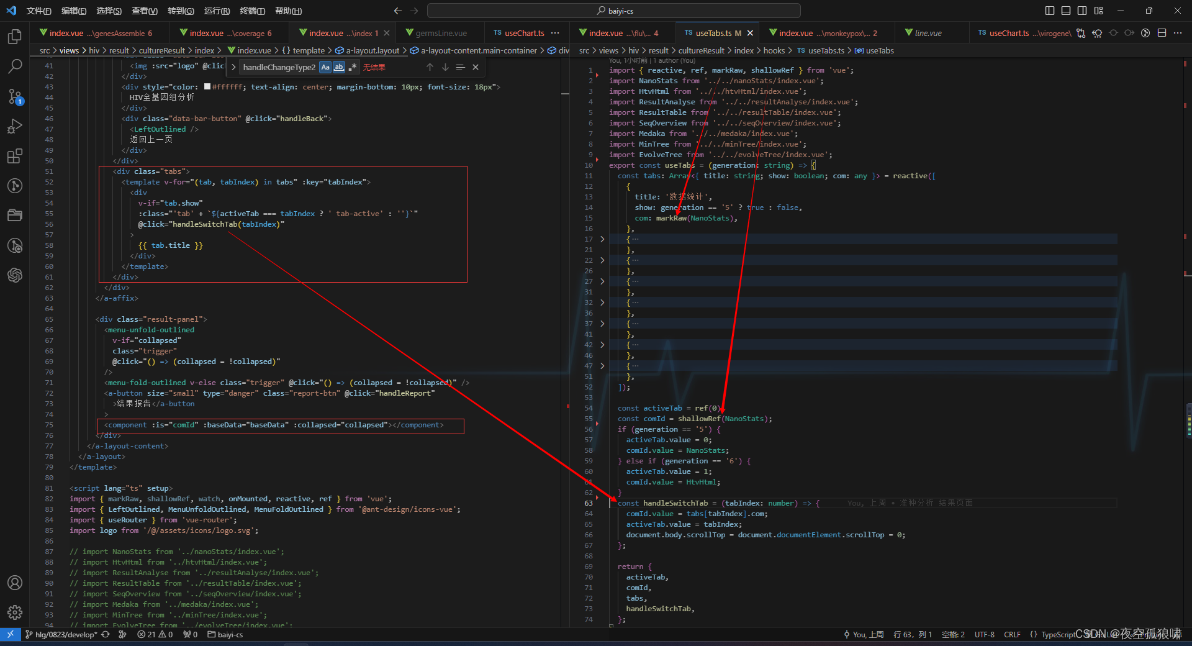Click the handleChangeType2 find input field
The height and width of the screenshot is (646, 1192).
pyautogui.click(x=278, y=67)
